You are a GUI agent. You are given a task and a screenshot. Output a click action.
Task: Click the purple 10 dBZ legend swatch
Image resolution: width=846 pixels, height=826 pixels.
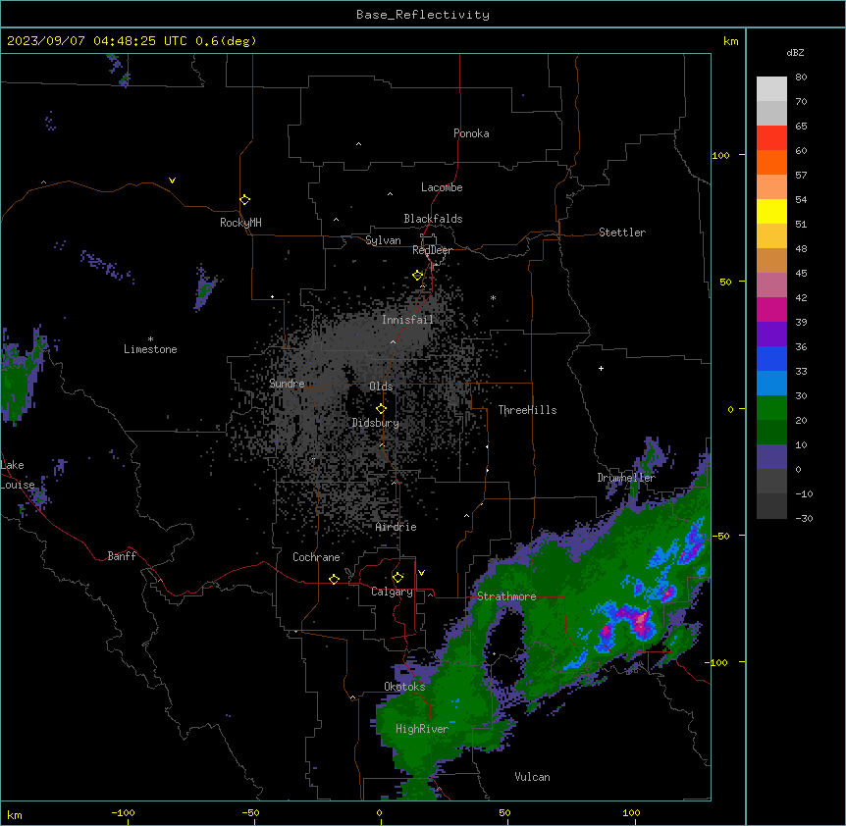771,457
